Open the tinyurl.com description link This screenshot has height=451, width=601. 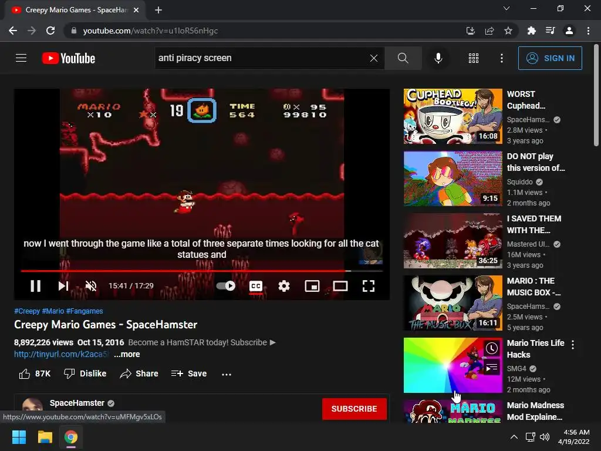[x=61, y=354]
